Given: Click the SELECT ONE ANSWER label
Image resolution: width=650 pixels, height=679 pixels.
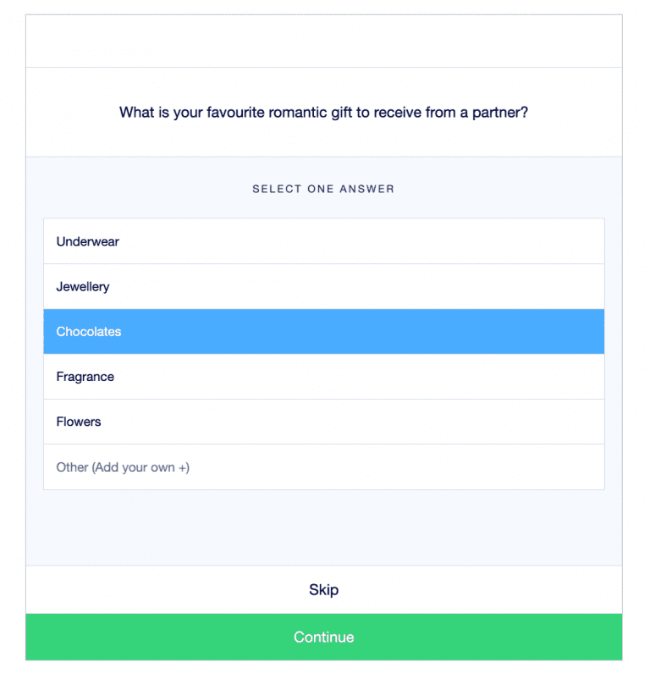Looking at the screenshot, I should (323, 189).
